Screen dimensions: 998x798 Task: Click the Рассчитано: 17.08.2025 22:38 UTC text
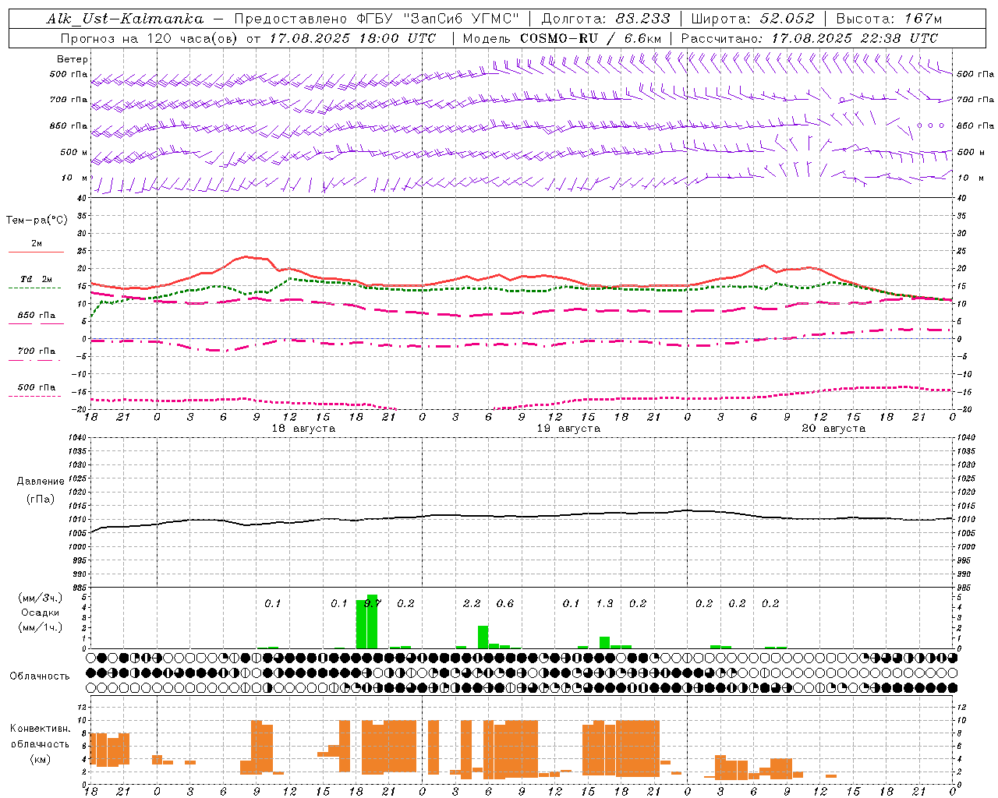click(x=809, y=38)
